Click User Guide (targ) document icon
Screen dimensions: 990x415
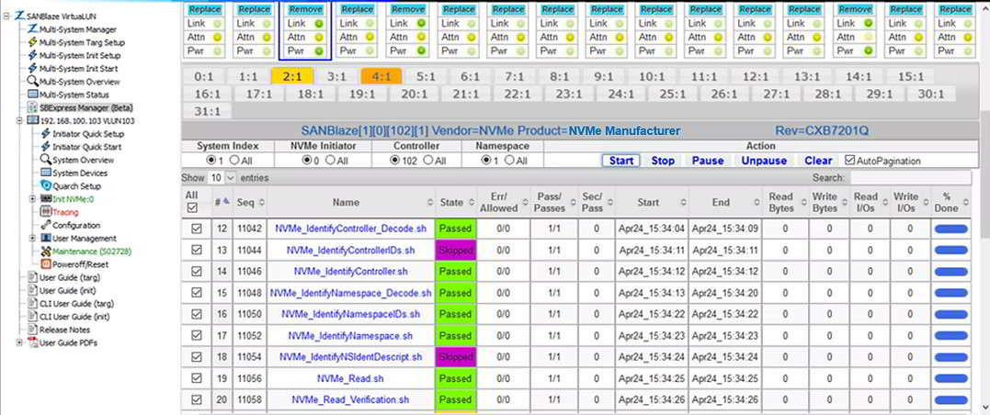pos(33,277)
